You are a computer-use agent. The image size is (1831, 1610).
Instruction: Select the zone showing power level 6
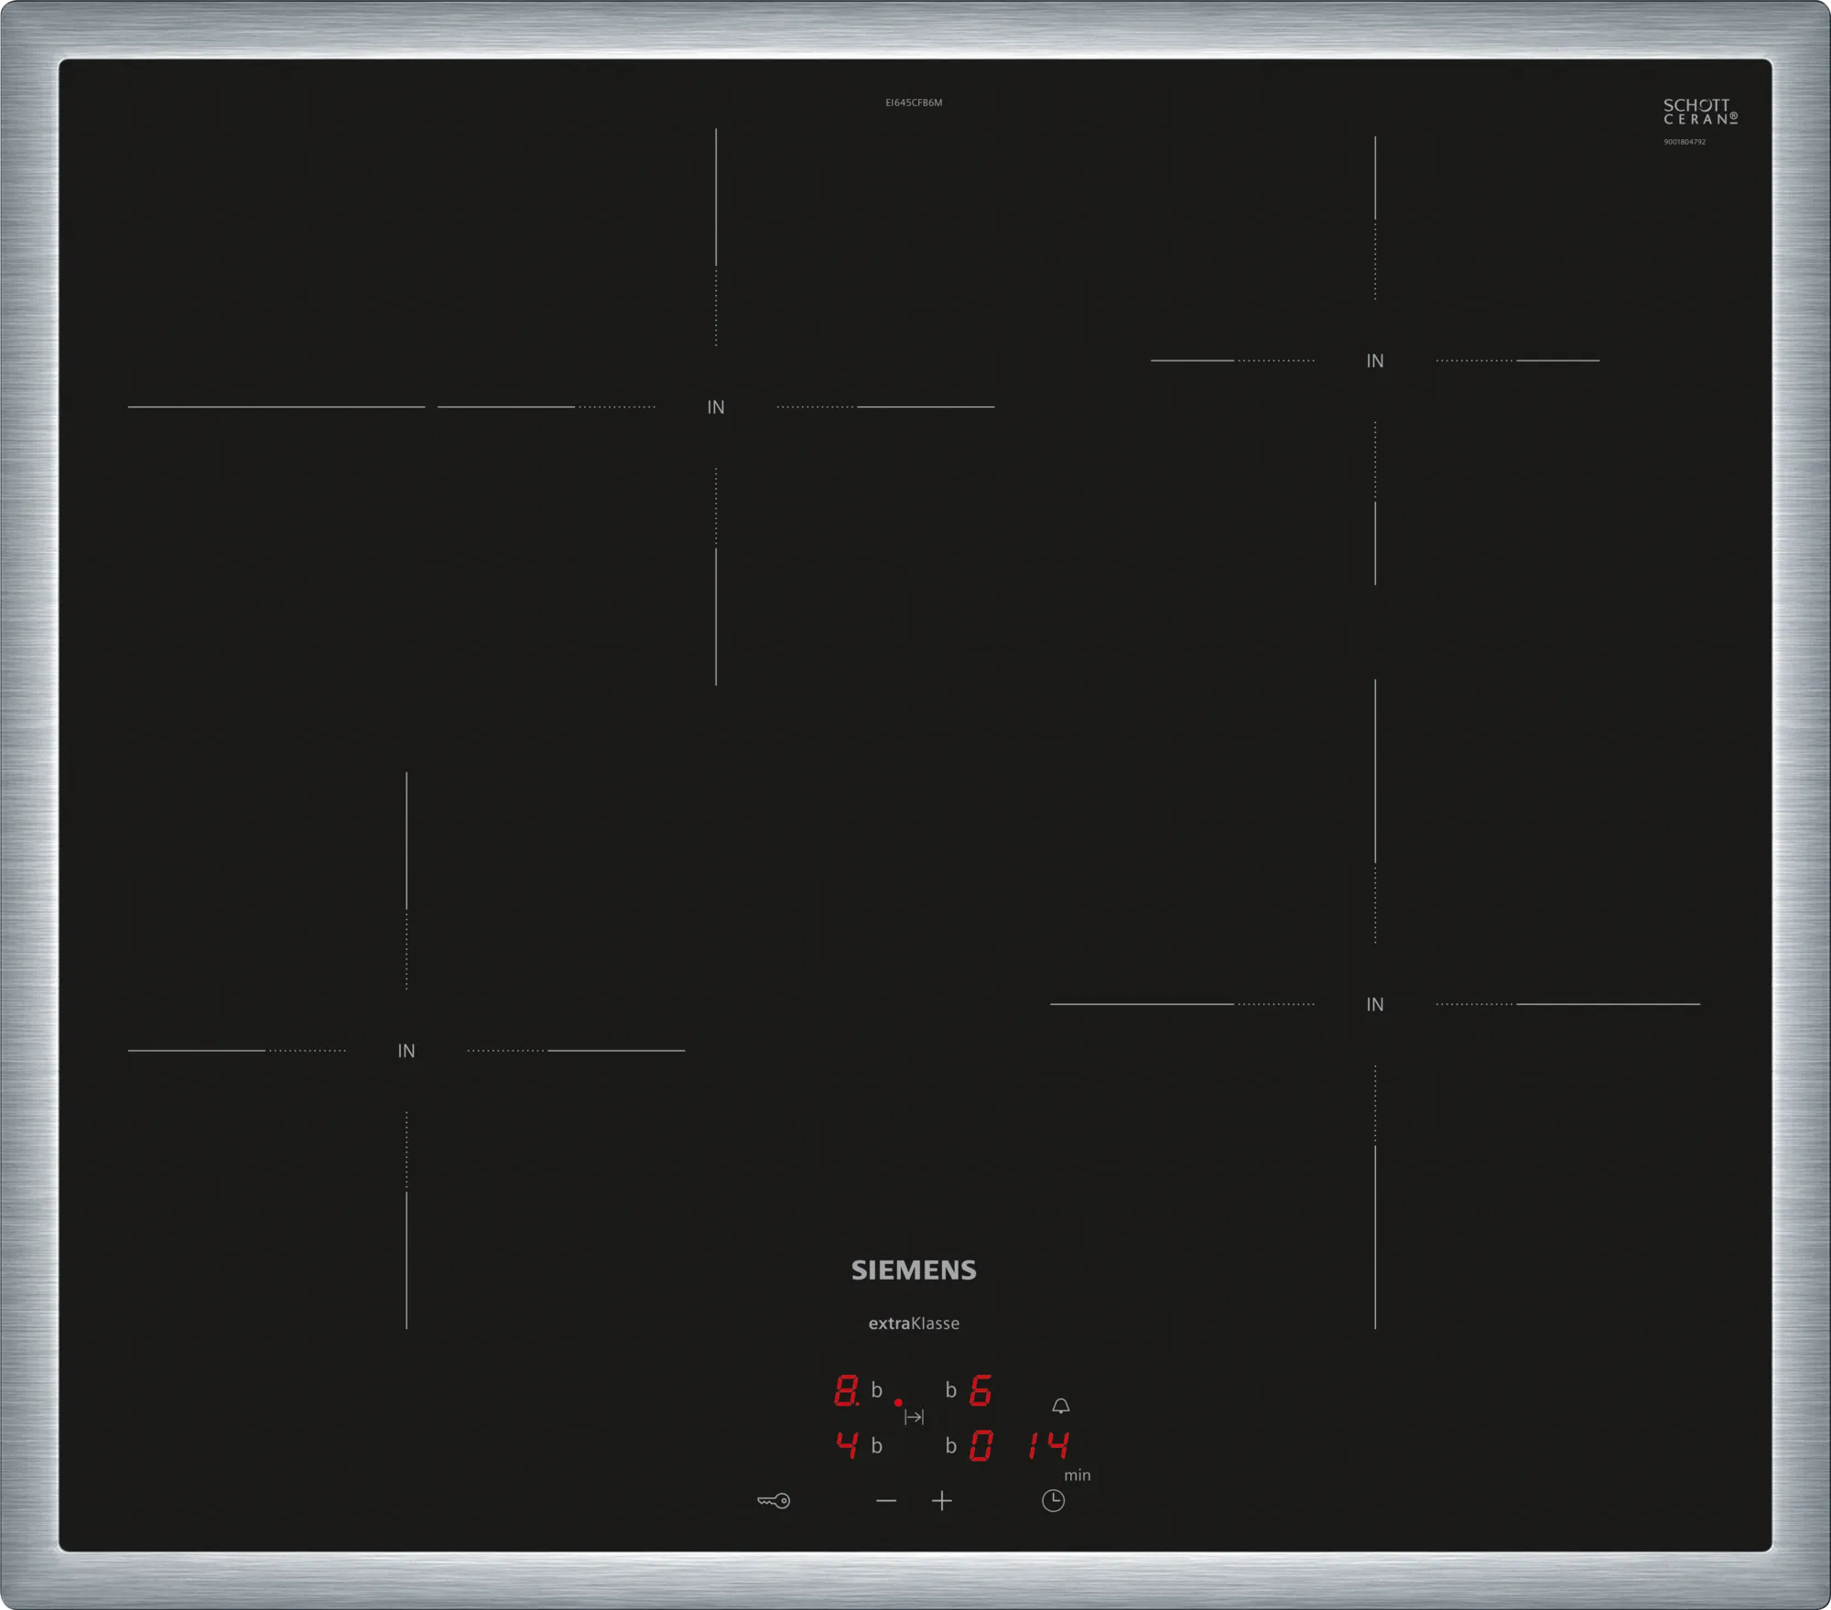click(x=980, y=1391)
